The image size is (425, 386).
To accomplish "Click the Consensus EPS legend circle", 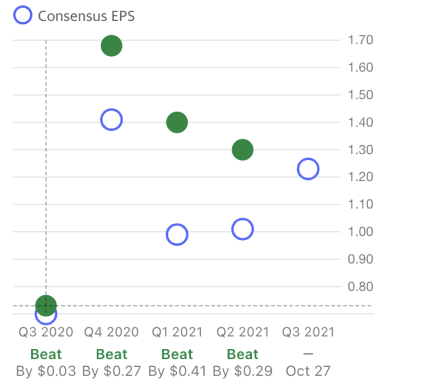I will (x=23, y=15).
